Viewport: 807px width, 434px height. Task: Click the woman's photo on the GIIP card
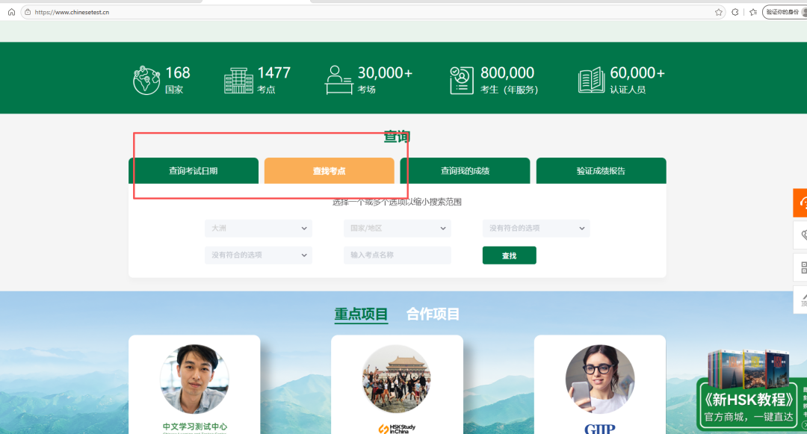600,379
